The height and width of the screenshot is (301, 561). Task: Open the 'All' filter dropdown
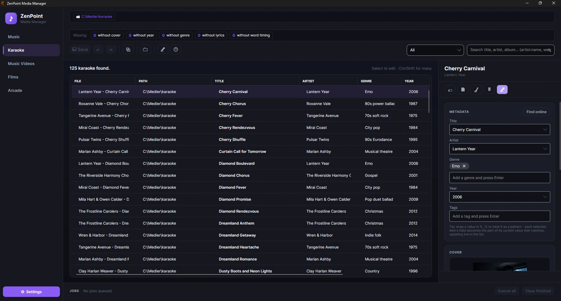coord(435,50)
